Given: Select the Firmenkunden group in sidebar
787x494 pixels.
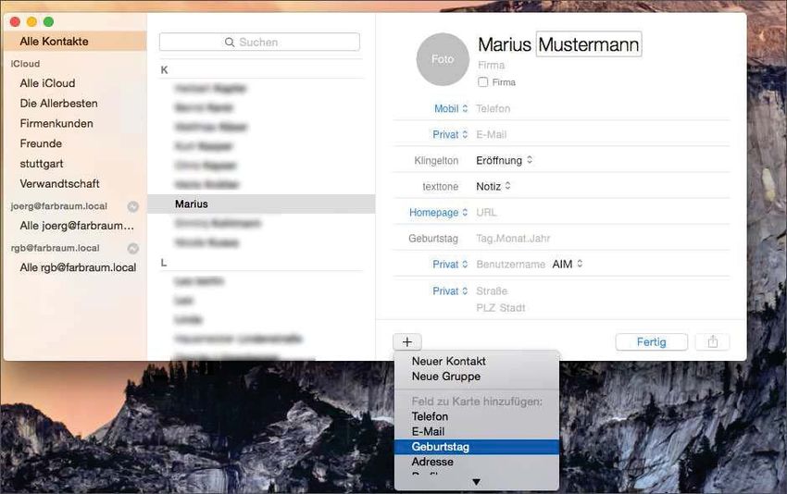Looking at the screenshot, I should (x=56, y=124).
